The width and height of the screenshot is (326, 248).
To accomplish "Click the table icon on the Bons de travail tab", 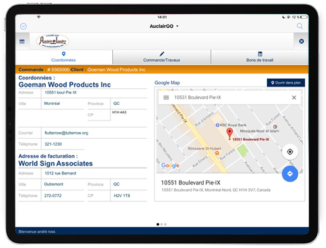I will point(260,54).
